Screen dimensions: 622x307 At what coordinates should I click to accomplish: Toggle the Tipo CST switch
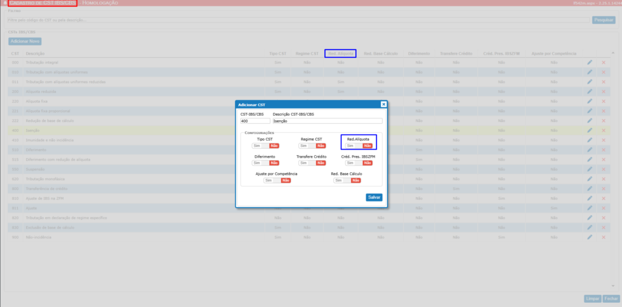pos(265,146)
